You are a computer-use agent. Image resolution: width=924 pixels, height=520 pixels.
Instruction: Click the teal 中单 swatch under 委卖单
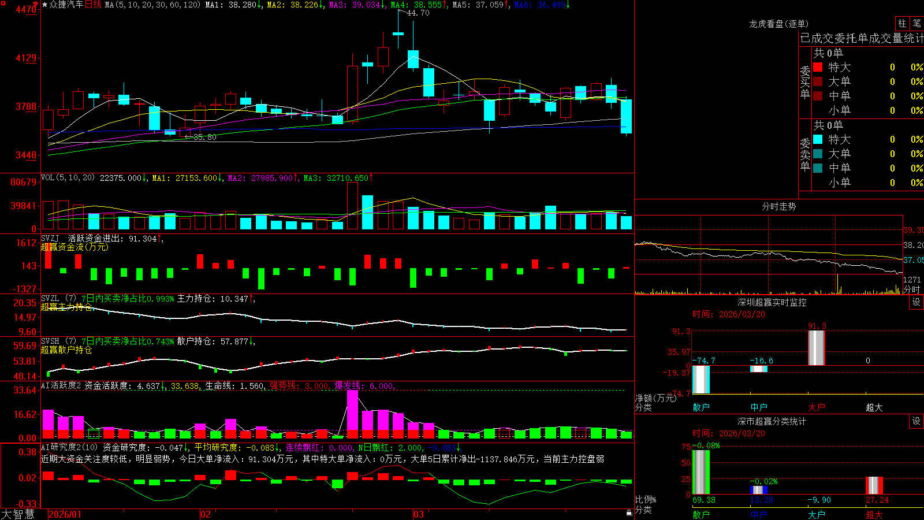tap(818, 168)
